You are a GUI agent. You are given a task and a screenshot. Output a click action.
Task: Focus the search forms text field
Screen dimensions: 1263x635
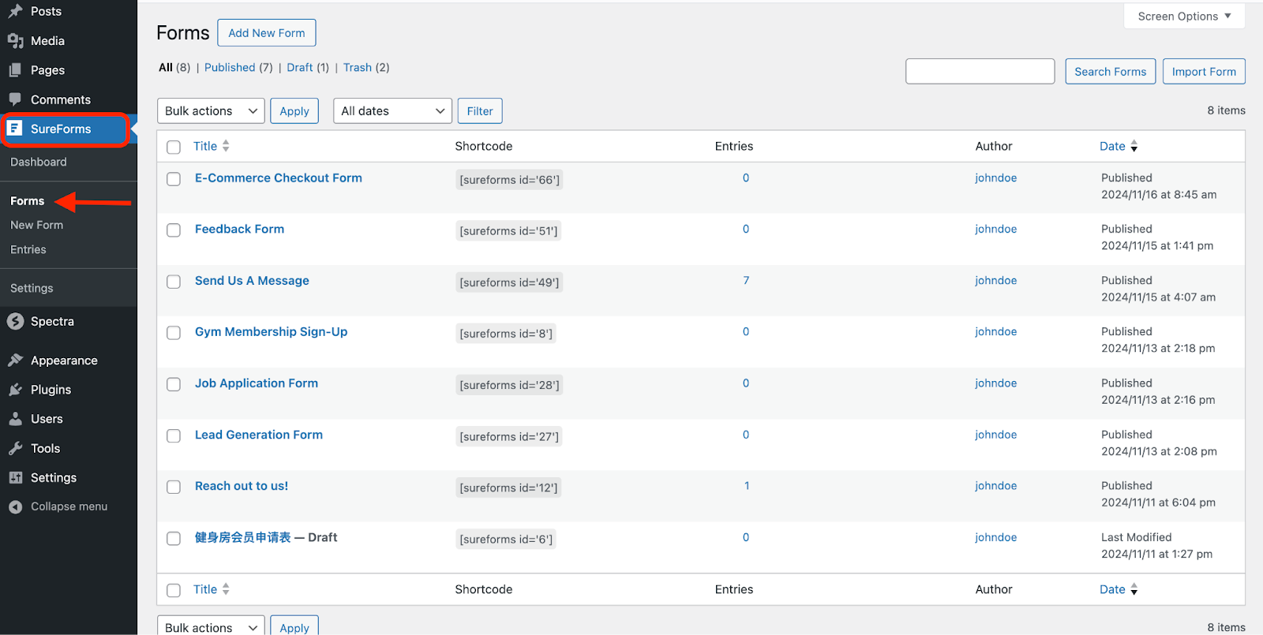980,71
